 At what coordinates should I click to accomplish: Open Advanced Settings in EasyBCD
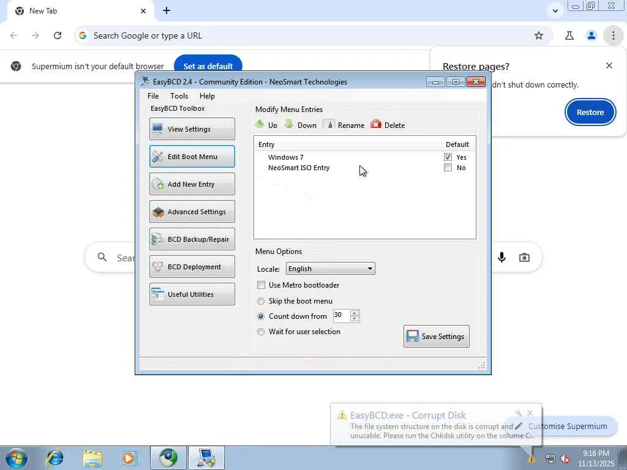[x=192, y=211]
